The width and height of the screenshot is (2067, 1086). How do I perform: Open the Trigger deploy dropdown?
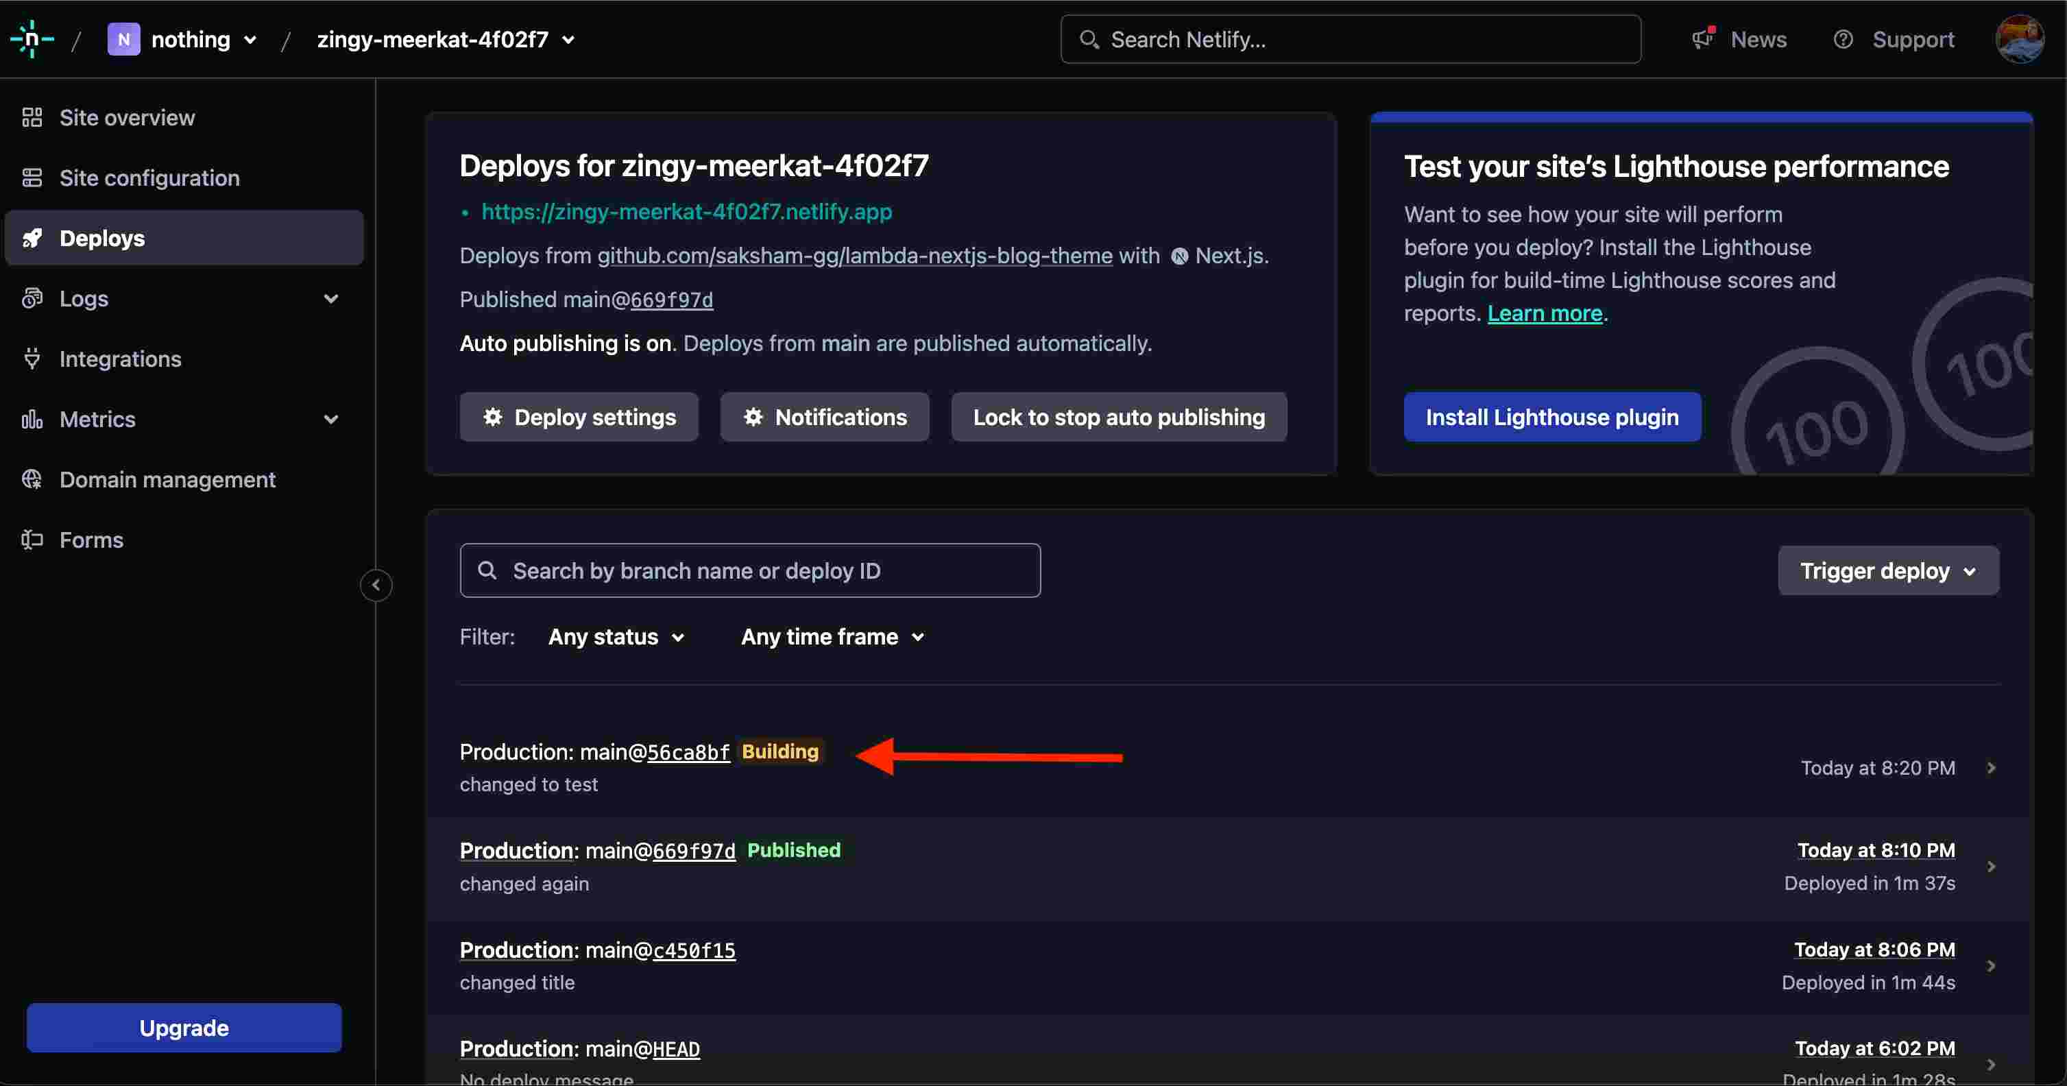coord(1887,570)
